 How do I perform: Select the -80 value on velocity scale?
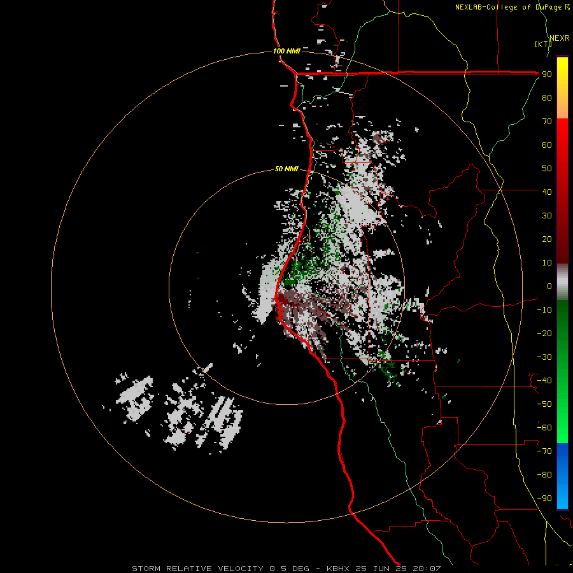(x=544, y=475)
